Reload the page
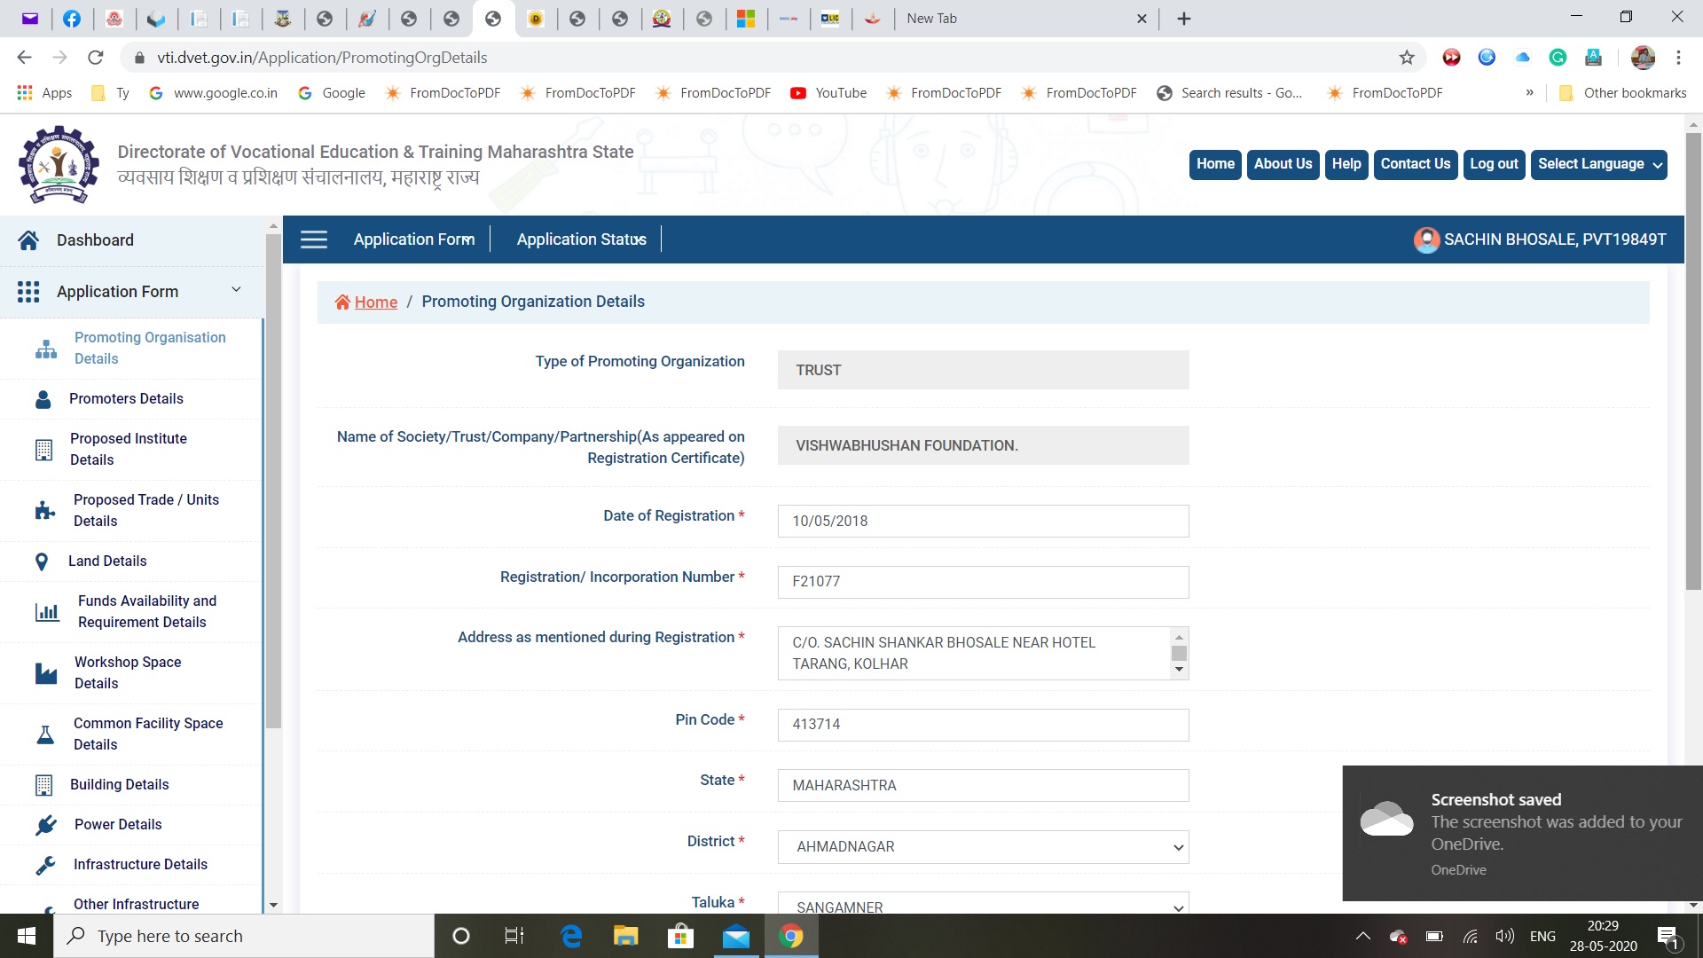1703x958 pixels. 96,58
